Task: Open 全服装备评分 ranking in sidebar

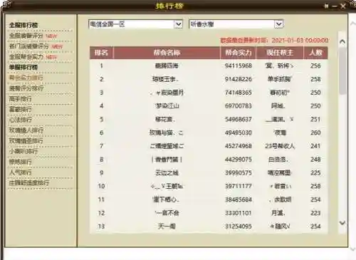Action: click(26, 36)
